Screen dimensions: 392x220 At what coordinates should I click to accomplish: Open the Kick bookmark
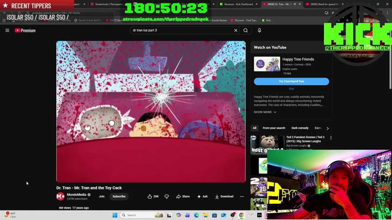(266, 20)
